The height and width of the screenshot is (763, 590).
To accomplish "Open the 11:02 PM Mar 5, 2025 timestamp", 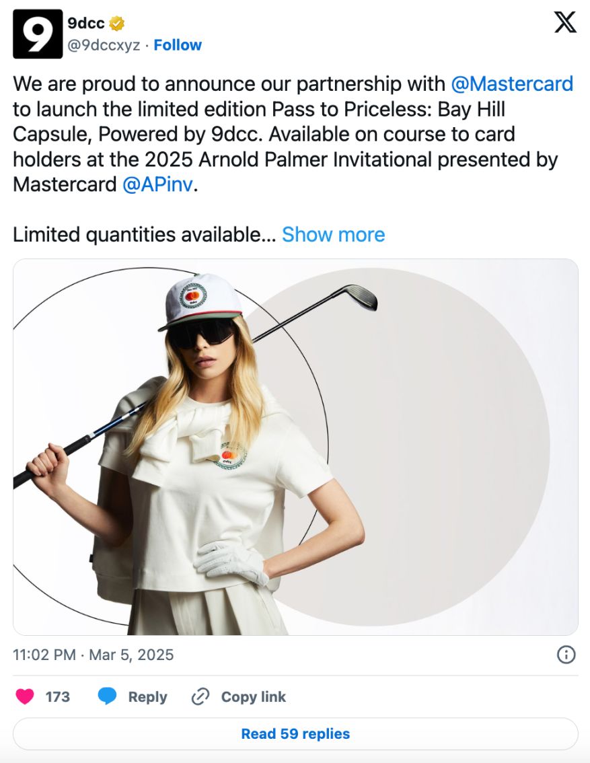I will (x=94, y=655).
